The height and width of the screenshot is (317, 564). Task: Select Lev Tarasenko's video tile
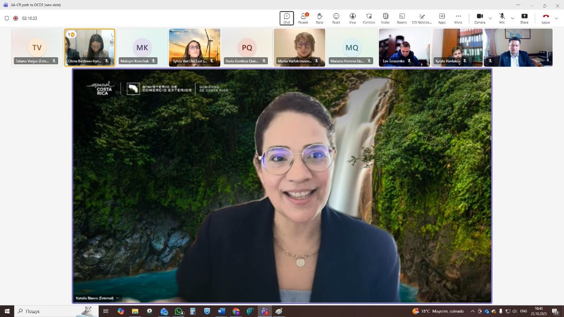point(404,47)
